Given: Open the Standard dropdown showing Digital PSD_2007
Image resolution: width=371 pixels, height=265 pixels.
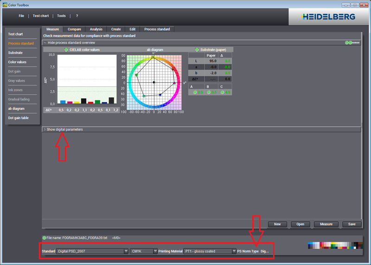Looking at the screenshot, I should 93,251.
